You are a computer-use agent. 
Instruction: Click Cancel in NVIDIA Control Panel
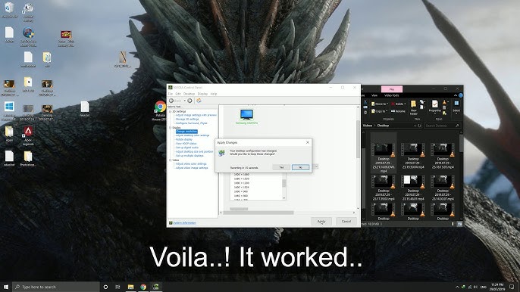coord(346,221)
